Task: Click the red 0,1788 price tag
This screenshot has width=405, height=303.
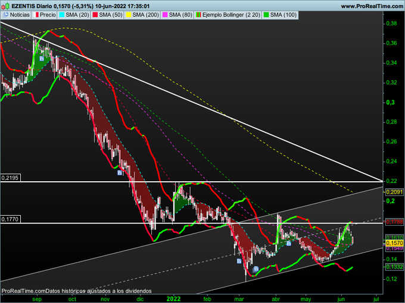Action: (x=394, y=222)
